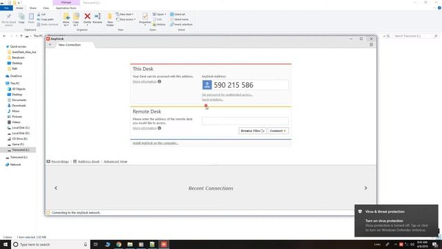Viewport: 442px width, 249px height.
Task: Click the Remote Desk address input field
Action: 245,121
